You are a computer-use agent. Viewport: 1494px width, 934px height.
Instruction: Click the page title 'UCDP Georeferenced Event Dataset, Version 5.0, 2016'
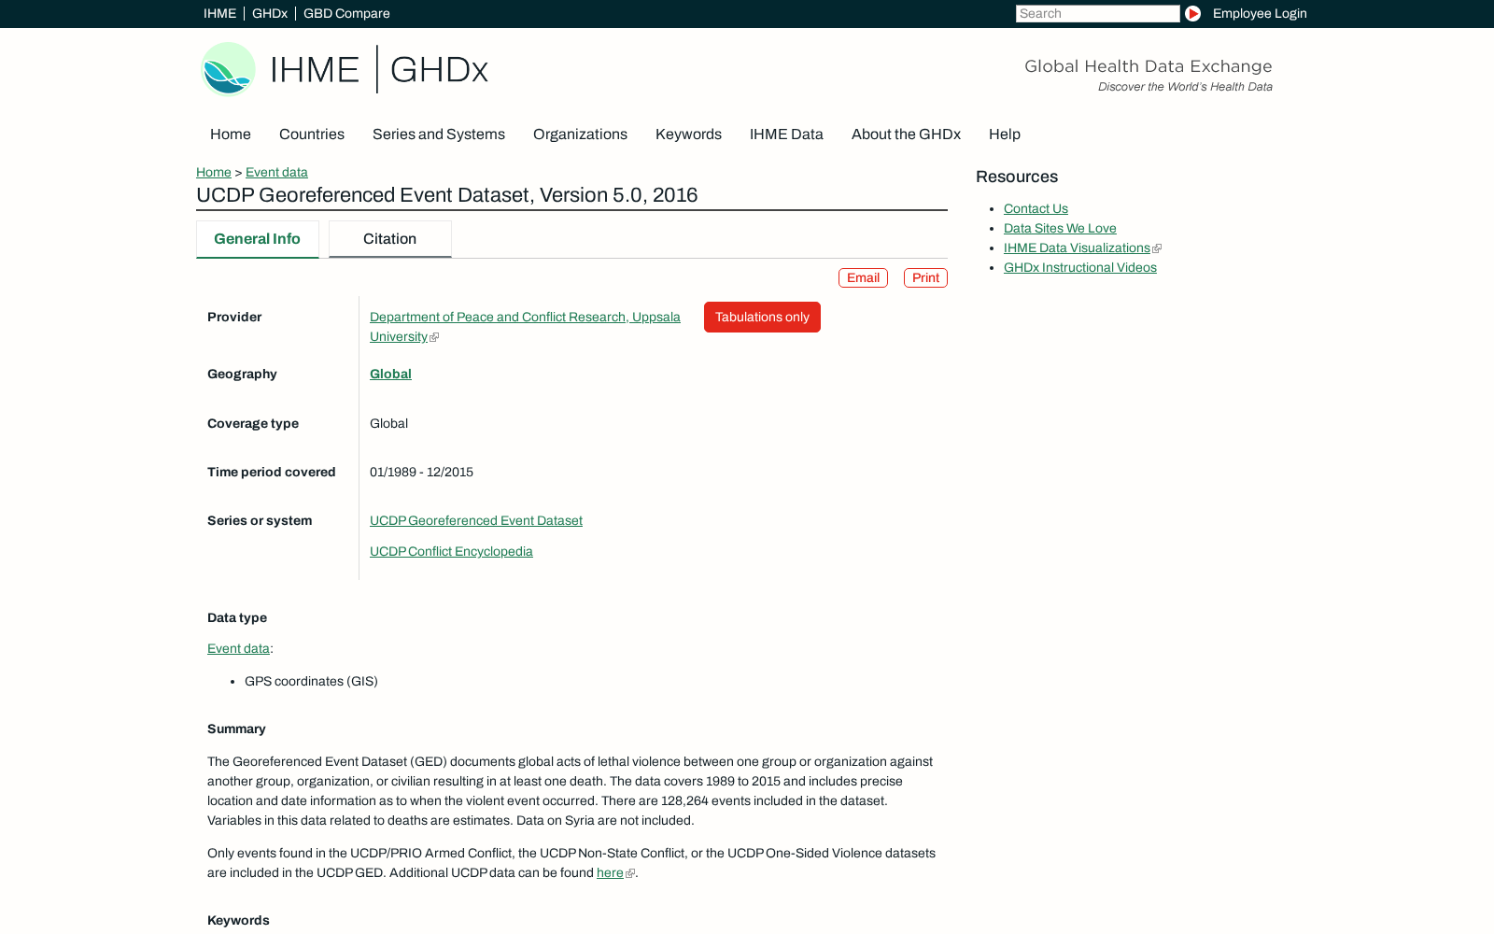[x=447, y=195]
